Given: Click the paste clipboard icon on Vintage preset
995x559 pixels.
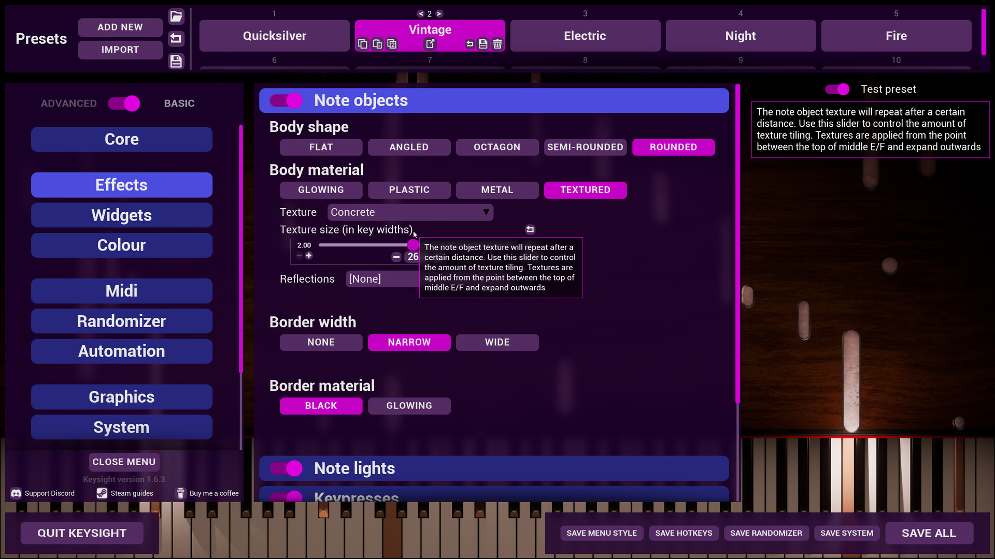Looking at the screenshot, I should 377,44.
